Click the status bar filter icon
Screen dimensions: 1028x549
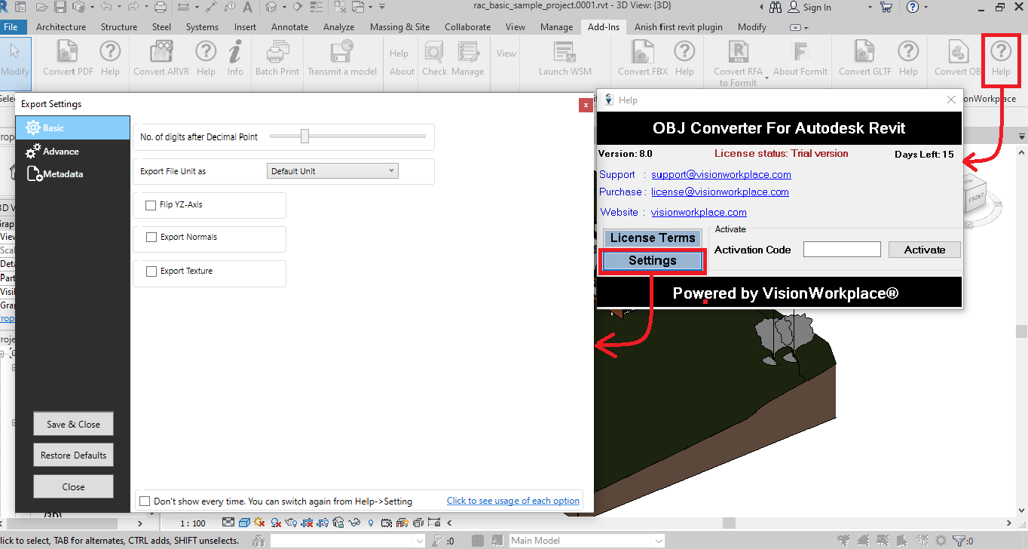click(959, 541)
